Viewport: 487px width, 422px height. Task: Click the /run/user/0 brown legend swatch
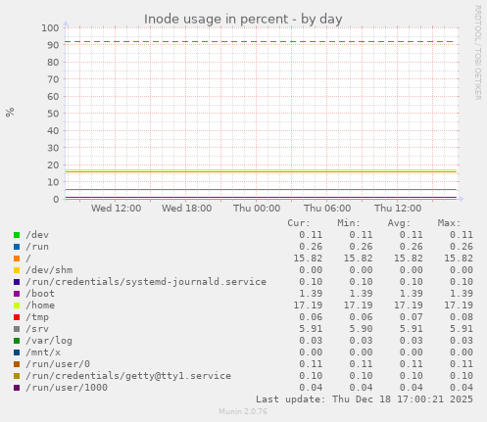click(17, 364)
